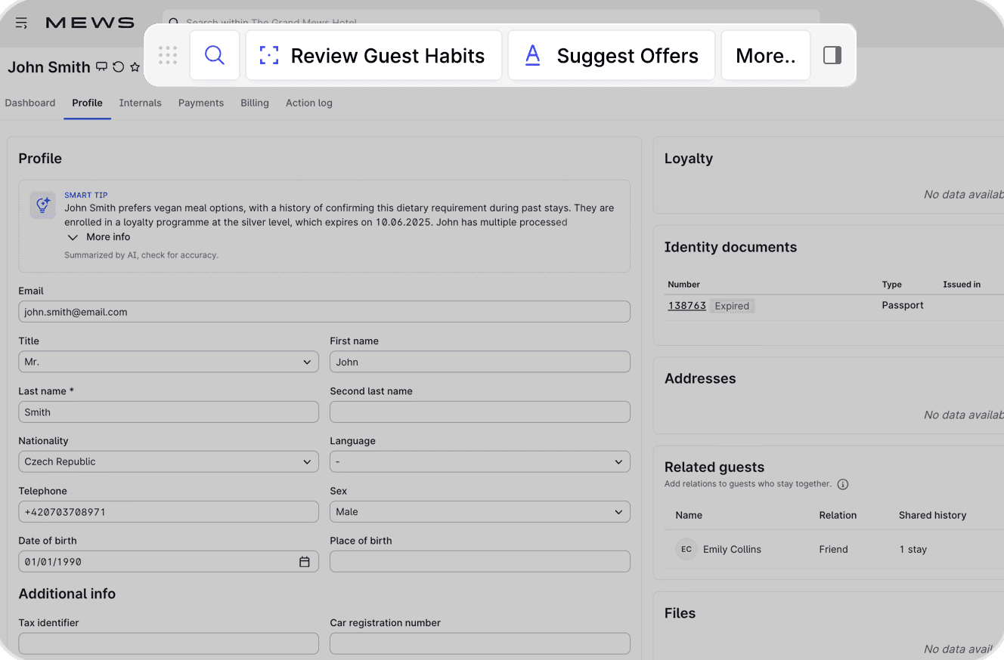
Task: Open the Nationality dropdown
Action: (x=168, y=461)
